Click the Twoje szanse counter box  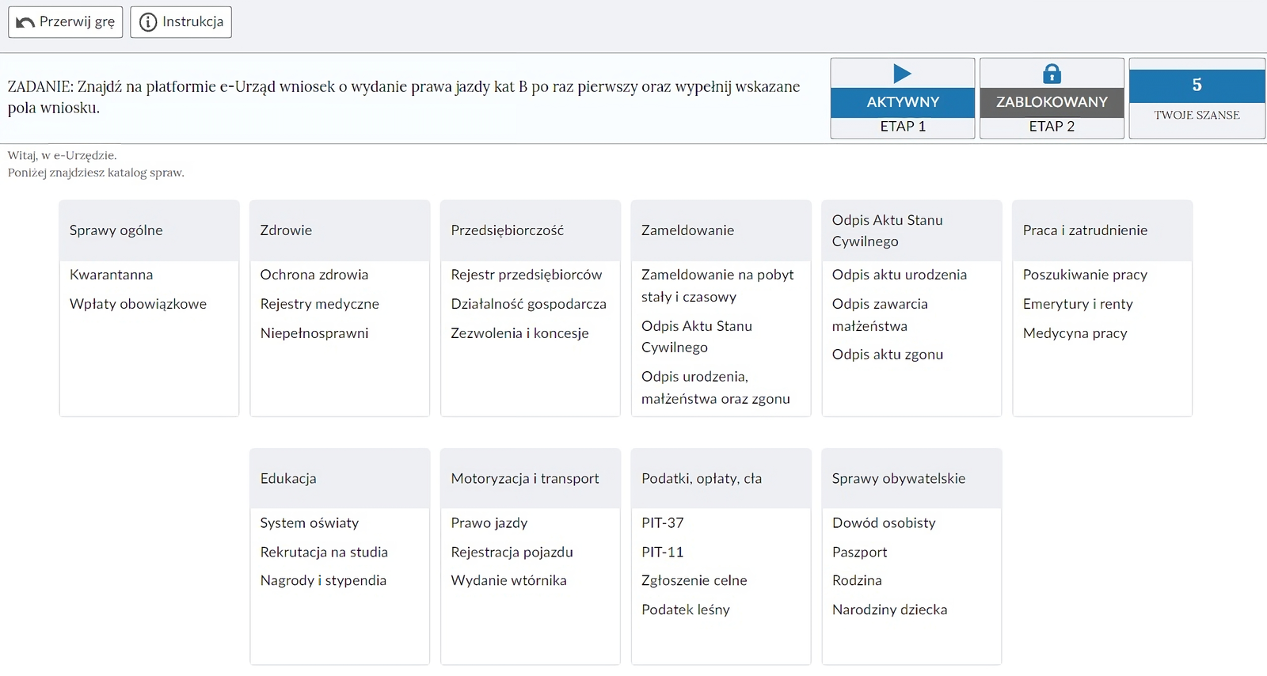[x=1197, y=98]
